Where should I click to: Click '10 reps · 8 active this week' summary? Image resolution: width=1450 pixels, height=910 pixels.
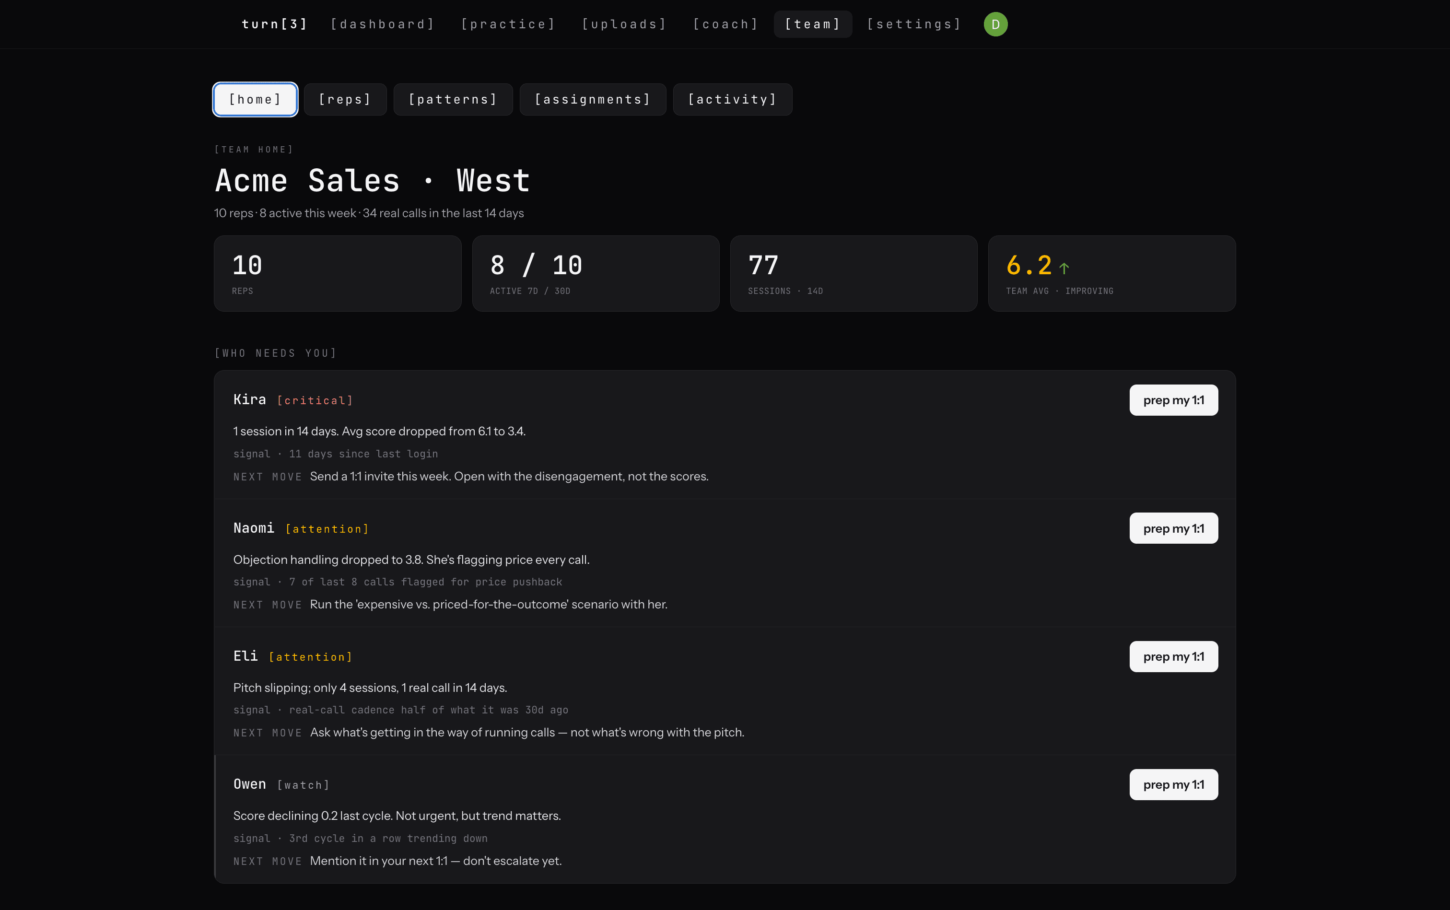tap(369, 213)
